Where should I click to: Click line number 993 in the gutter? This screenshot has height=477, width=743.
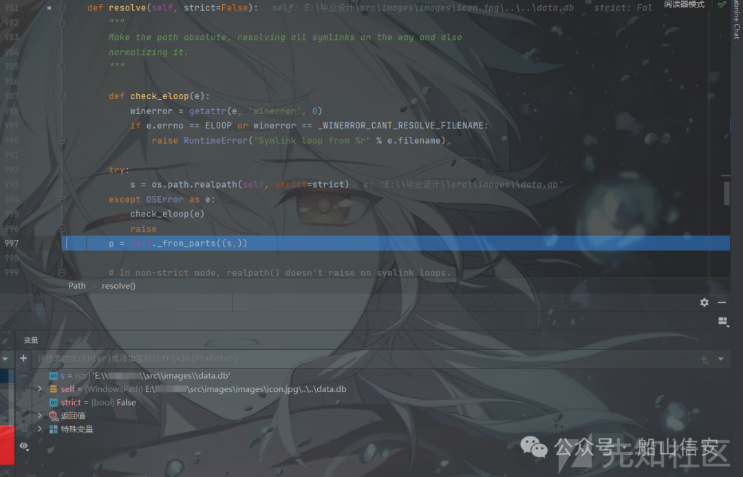tap(12, 185)
